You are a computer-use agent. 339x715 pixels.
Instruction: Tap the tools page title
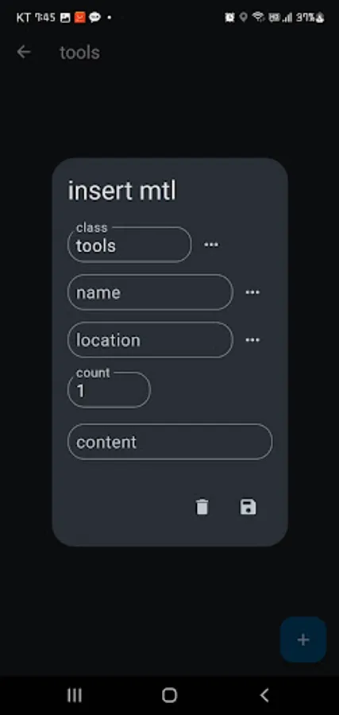79,52
